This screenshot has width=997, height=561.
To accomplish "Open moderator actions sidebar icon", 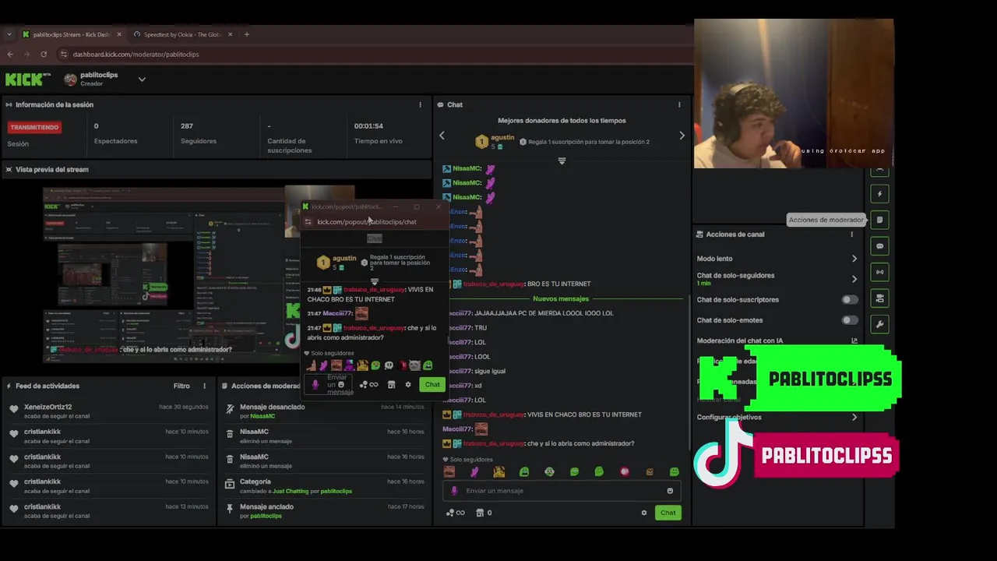I will point(879,220).
